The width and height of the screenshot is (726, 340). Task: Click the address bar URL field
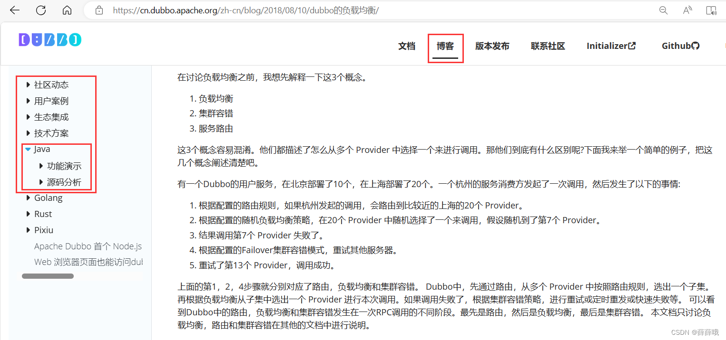[238, 9]
